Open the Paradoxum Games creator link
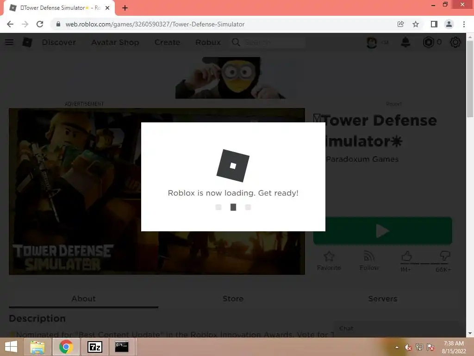Screen dimensions: 474x356 (362, 159)
